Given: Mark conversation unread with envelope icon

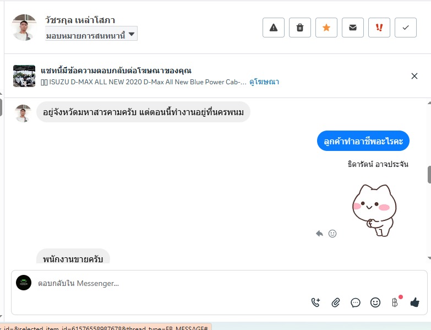Looking at the screenshot, I should (x=353, y=28).
